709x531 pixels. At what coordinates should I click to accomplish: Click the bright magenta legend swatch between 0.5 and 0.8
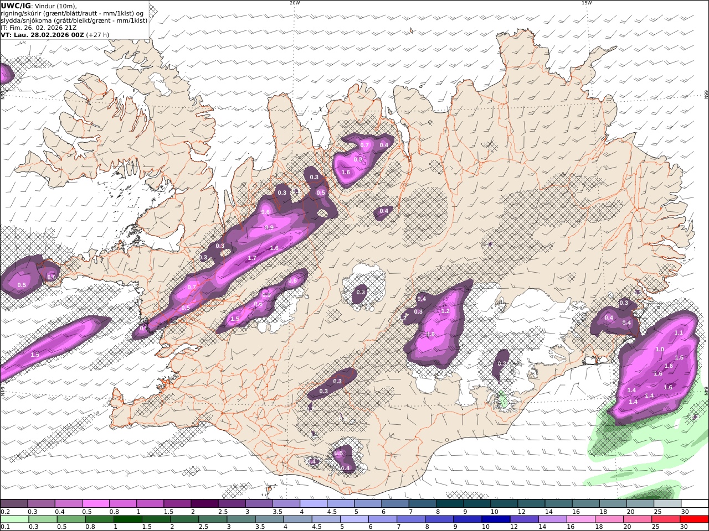[95, 504]
